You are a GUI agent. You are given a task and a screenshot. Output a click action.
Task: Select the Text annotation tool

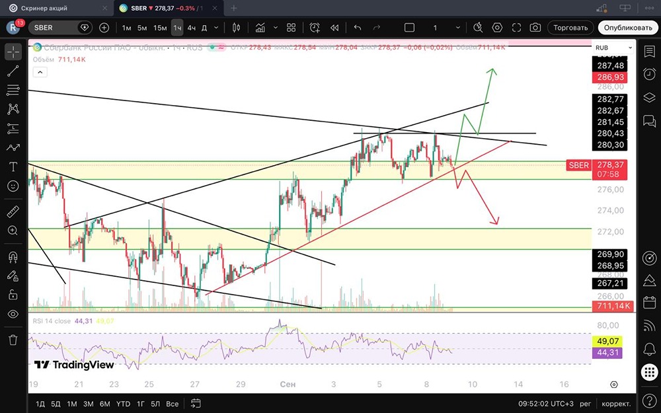13,167
